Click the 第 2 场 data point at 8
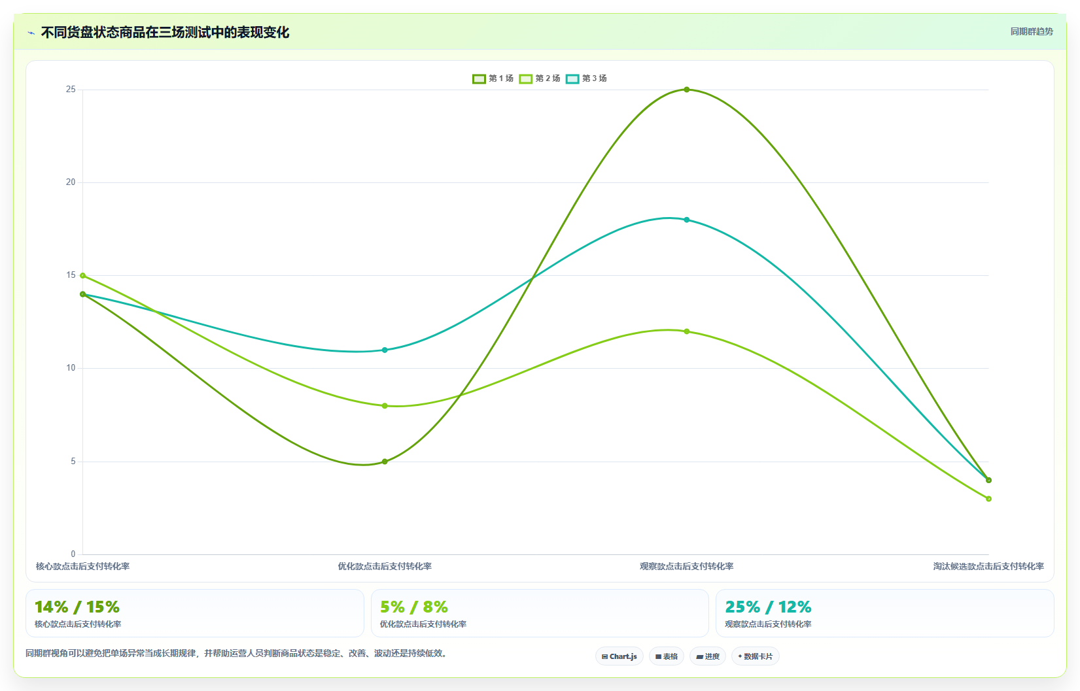Screen dimensions: 1080x691 [x=385, y=406]
